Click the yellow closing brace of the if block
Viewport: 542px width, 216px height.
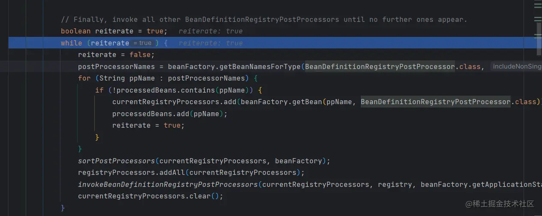pos(97,137)
